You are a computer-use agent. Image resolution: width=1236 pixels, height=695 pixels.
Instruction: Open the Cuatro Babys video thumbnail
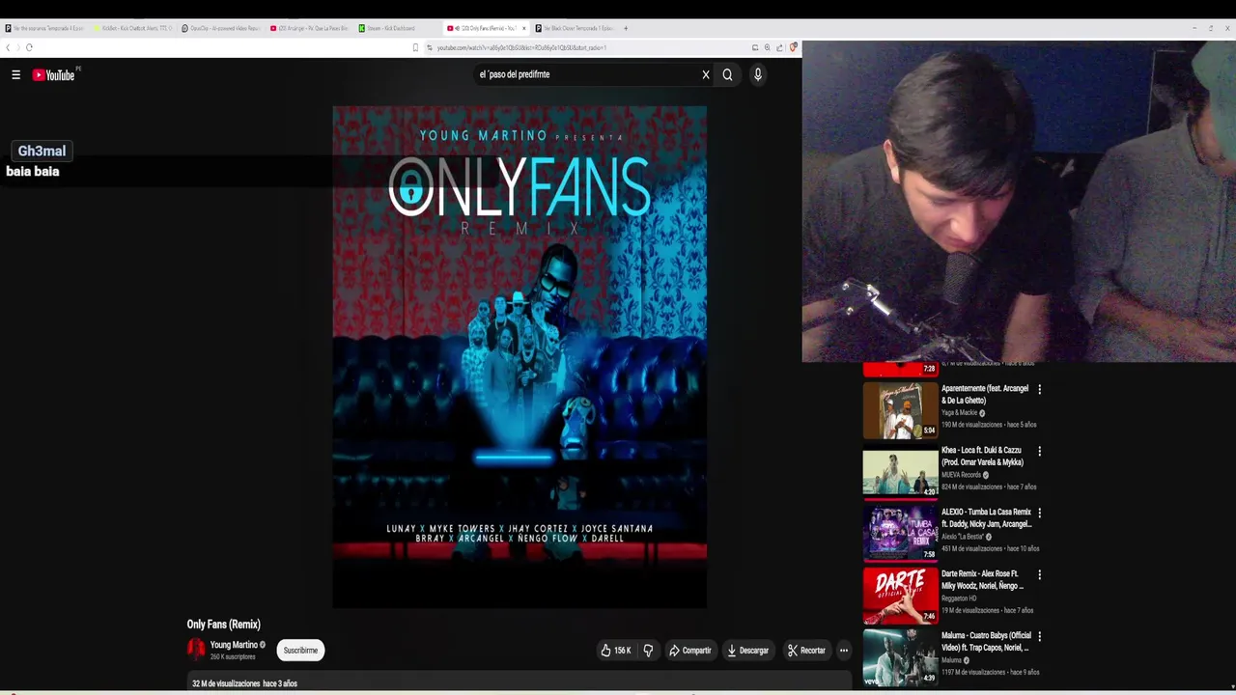click(900, 656)
